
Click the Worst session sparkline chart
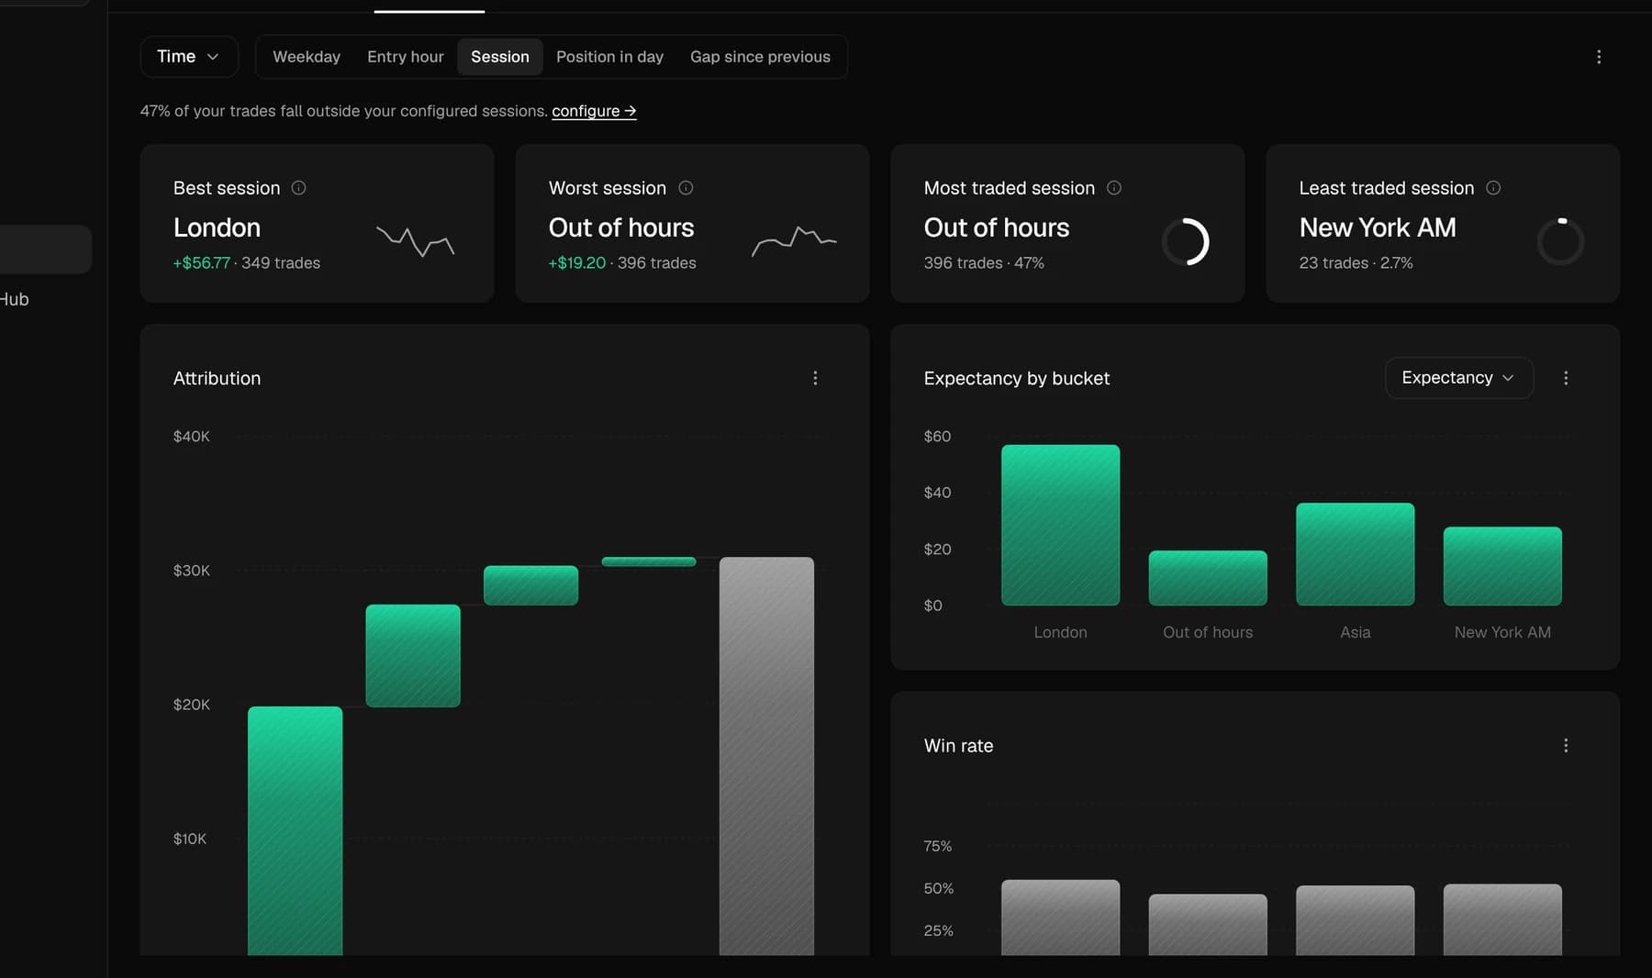click(x=794, y=241)
